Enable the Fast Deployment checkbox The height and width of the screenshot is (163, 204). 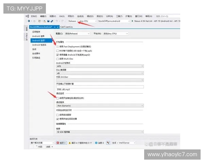click(57, 46)
